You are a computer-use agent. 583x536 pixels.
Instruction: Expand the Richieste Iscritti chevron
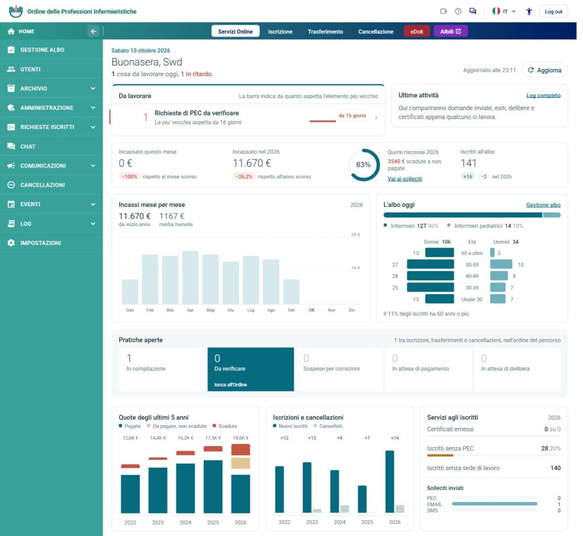pos(93,127)
